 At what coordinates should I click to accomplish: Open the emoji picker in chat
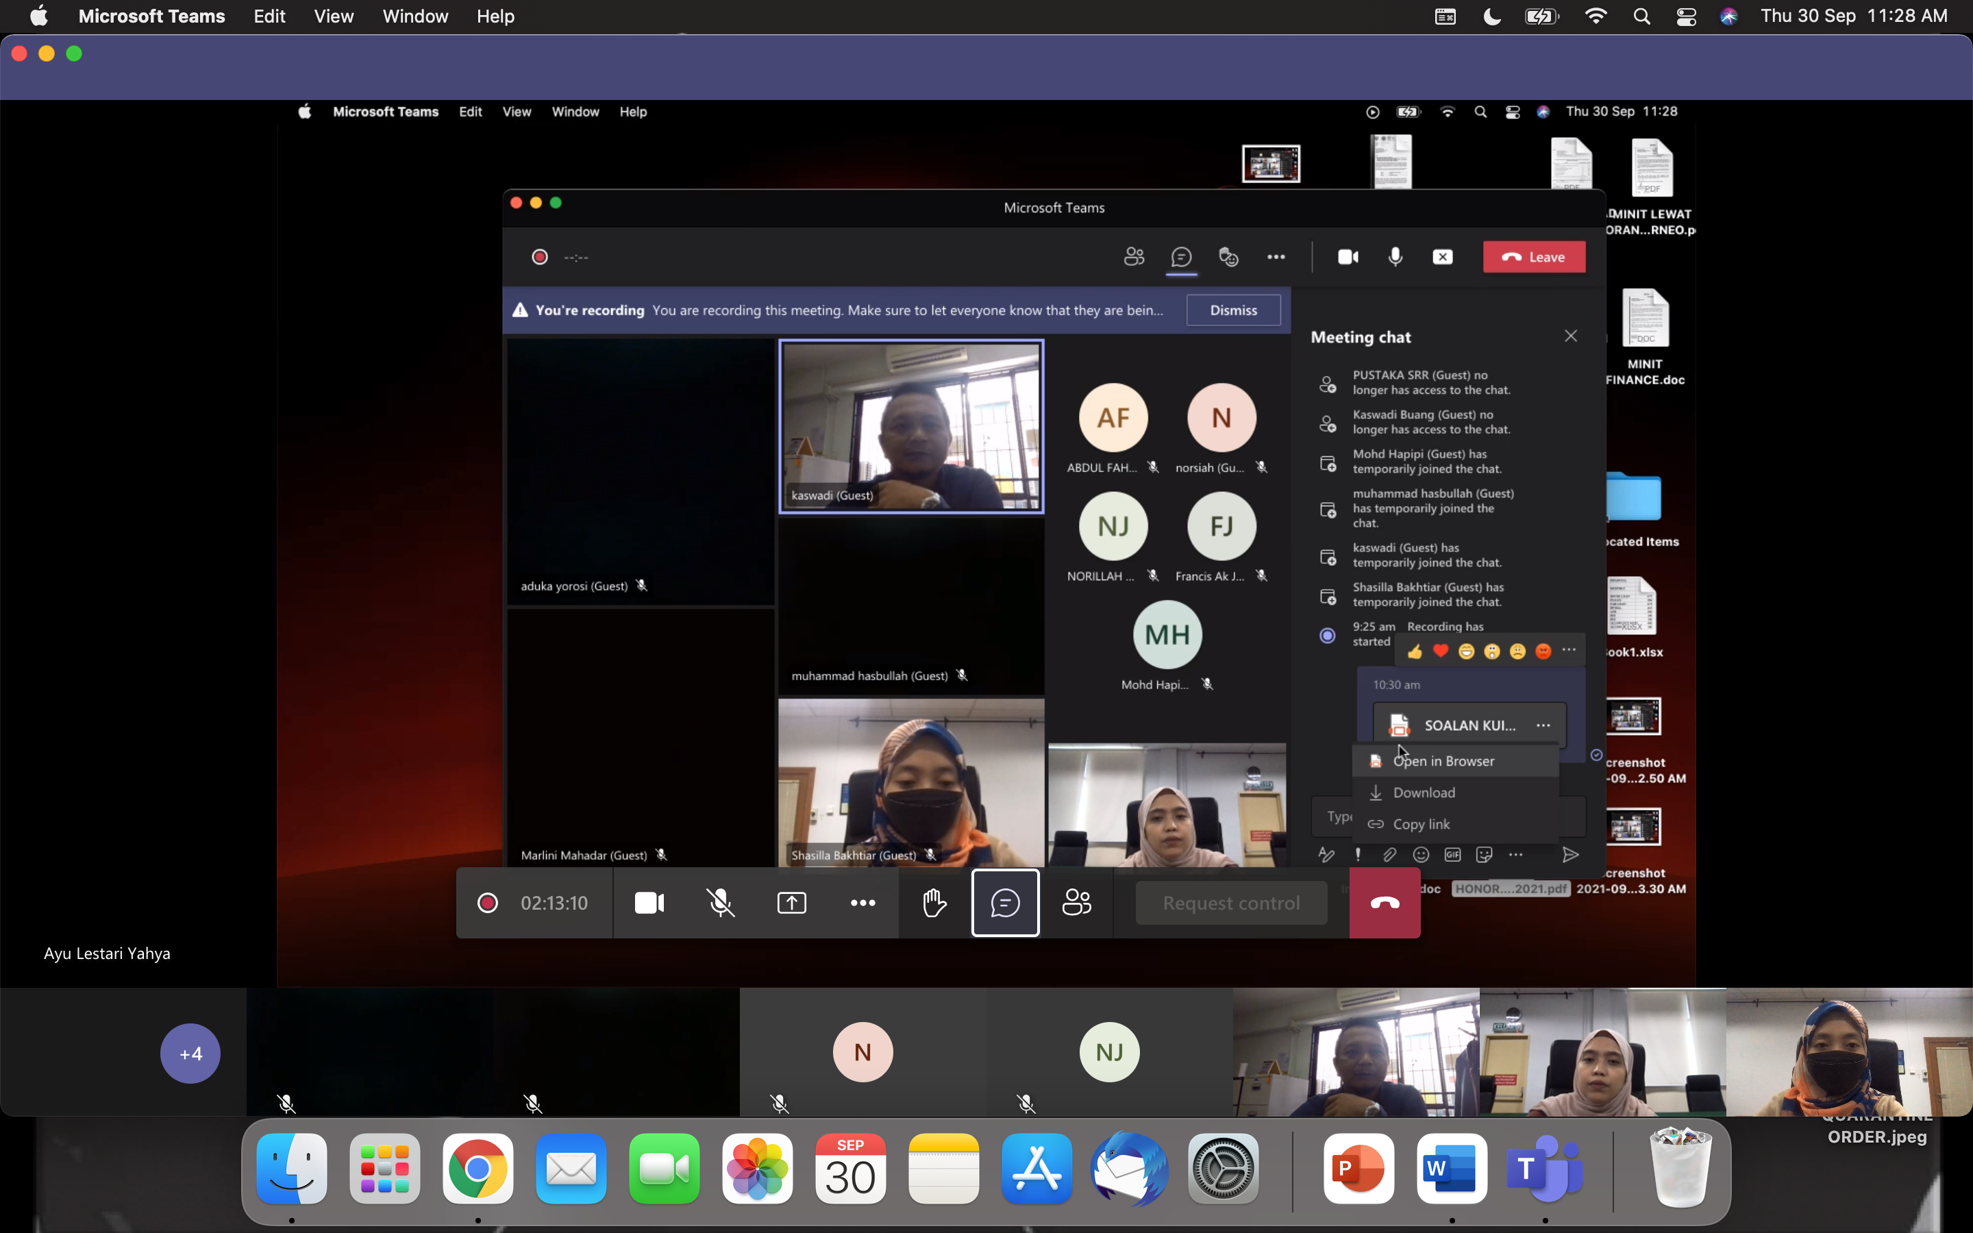pyautogui.click(x=1421, y=855)
